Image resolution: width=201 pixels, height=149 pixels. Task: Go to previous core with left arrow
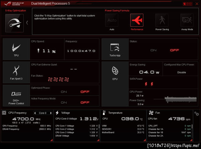tap(35, 113)
